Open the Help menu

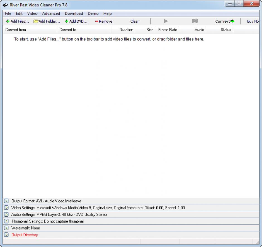pos(107,14)
